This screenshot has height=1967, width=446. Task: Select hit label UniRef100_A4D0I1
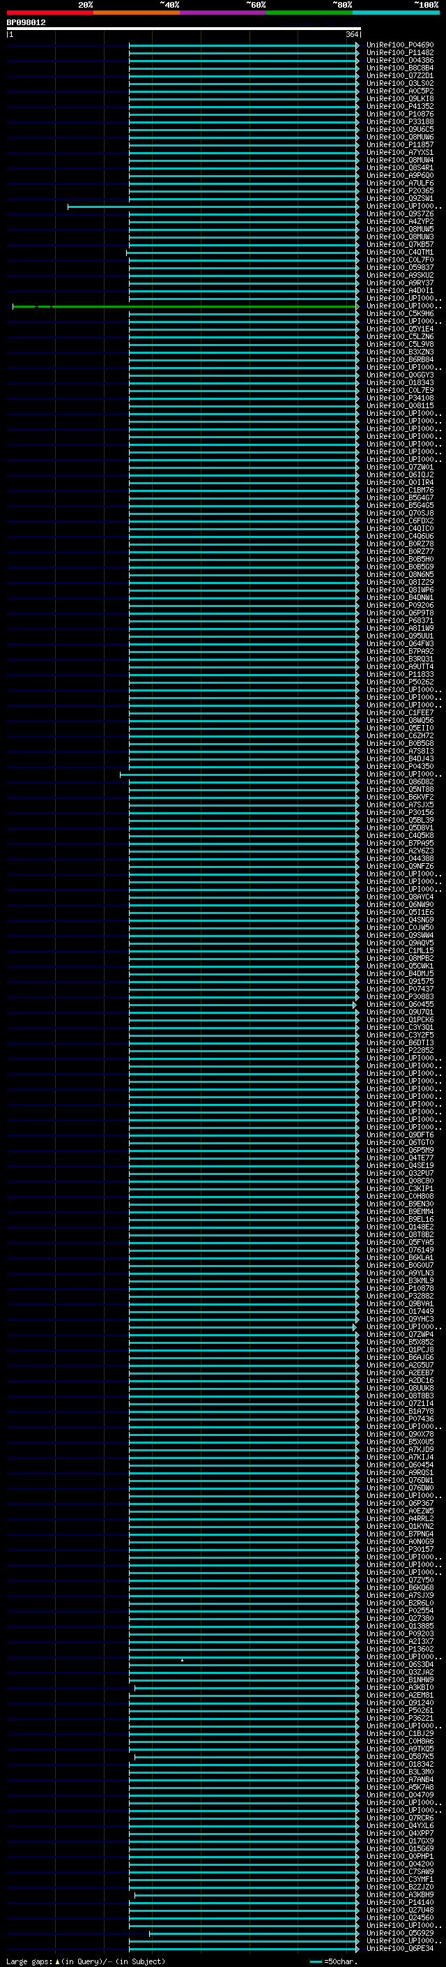(400, 290)
